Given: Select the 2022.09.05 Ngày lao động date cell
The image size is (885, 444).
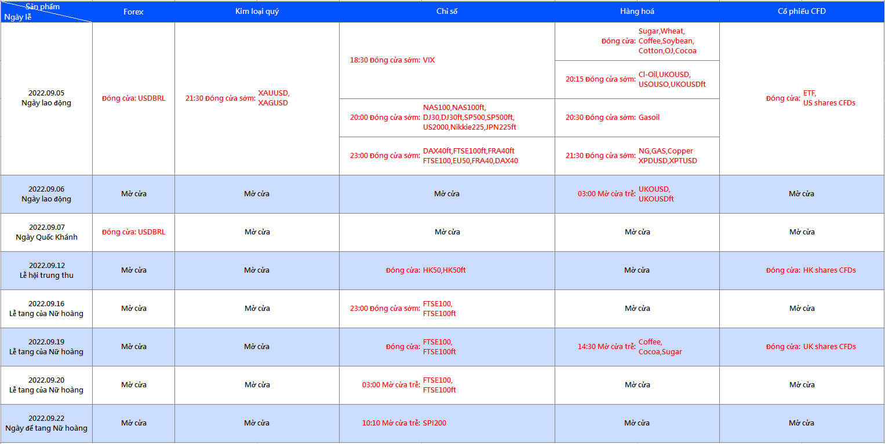Looking at the screenshot, I should point(46,98).
